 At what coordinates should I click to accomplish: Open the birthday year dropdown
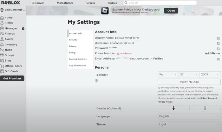tap(210, 74)
